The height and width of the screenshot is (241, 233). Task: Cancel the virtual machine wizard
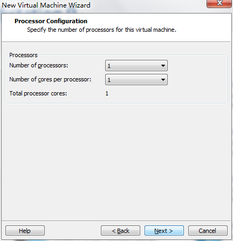click(208, 231)
